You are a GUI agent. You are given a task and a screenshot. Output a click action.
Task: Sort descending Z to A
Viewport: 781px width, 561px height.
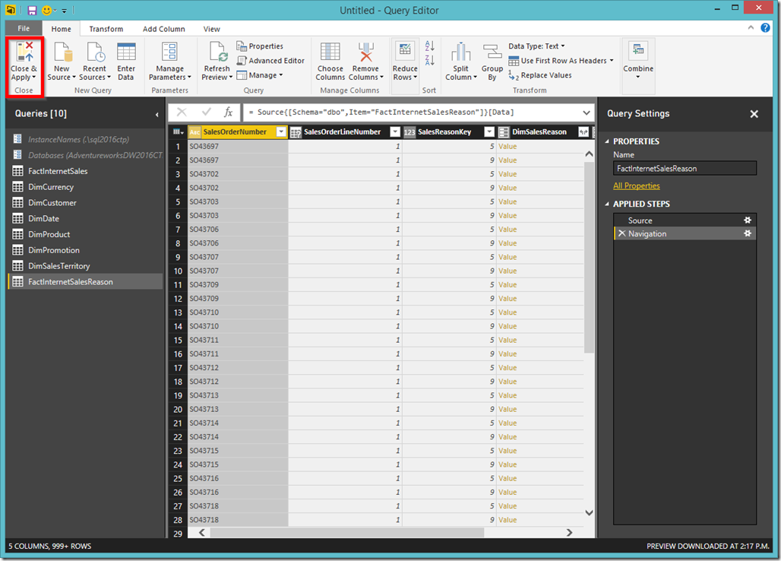click(x=429, y=60)
